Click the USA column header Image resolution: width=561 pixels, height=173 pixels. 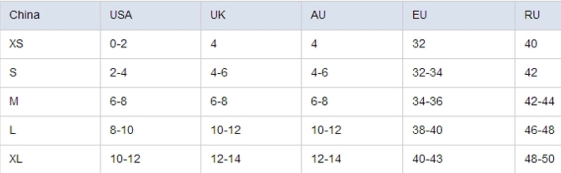click(x=150, y=15)
